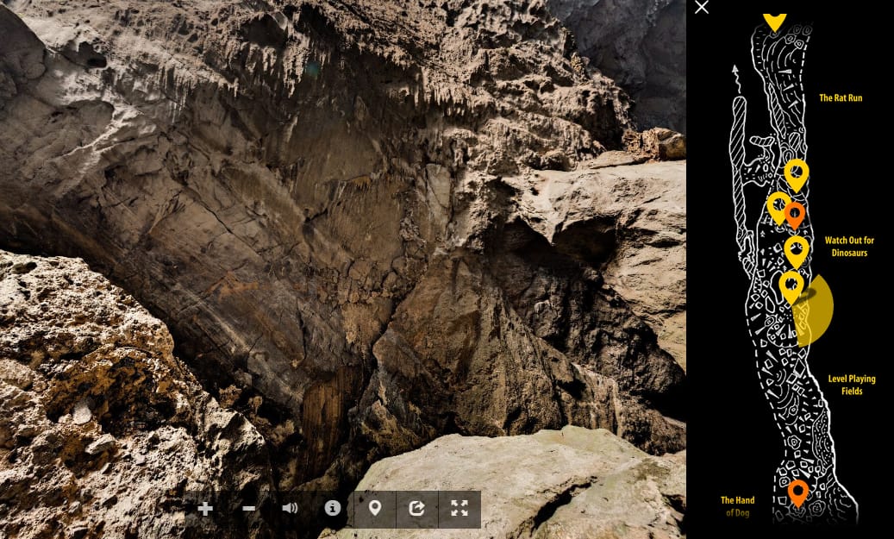Click the "Level Playing Fields" map label
Screen dimensions: 894x539
point(852,385)
